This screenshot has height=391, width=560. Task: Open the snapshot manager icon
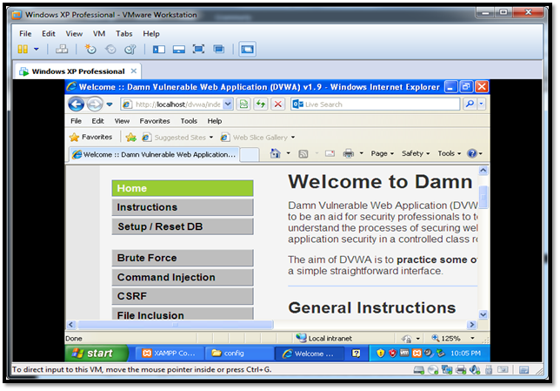click(x=130, y=50)
